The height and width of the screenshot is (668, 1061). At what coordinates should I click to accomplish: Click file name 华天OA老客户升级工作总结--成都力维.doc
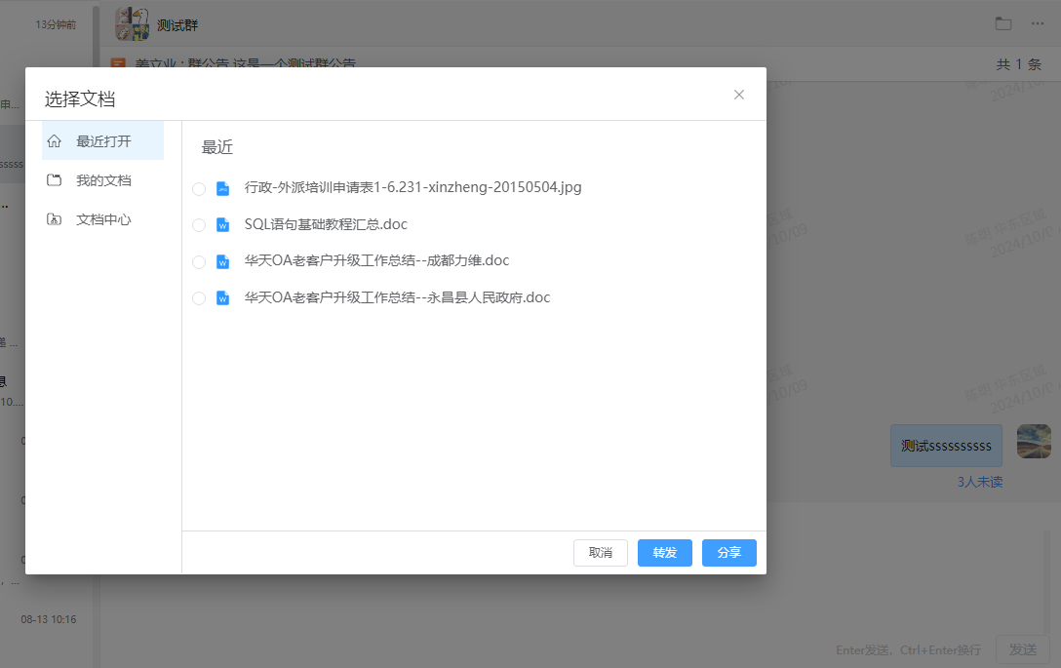376,260
